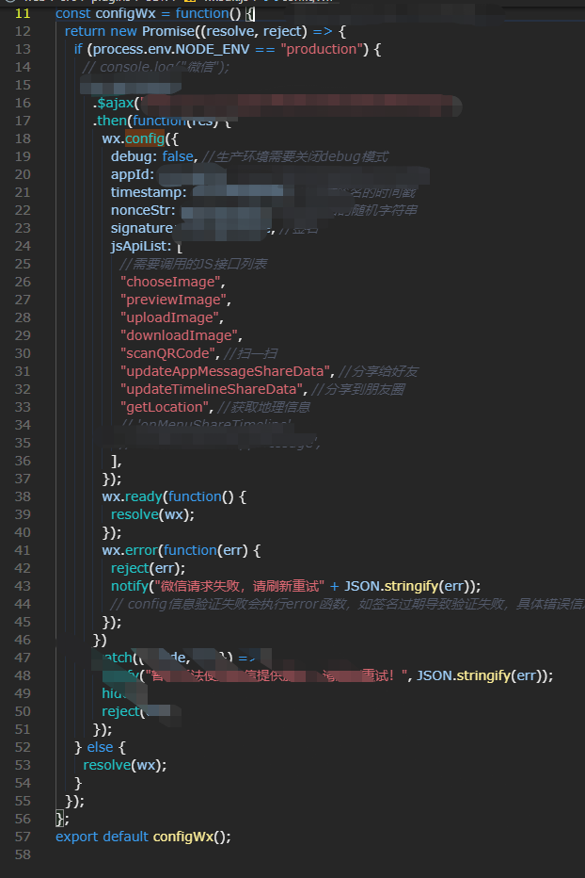Click the "production" string literal

click(322, 49)
